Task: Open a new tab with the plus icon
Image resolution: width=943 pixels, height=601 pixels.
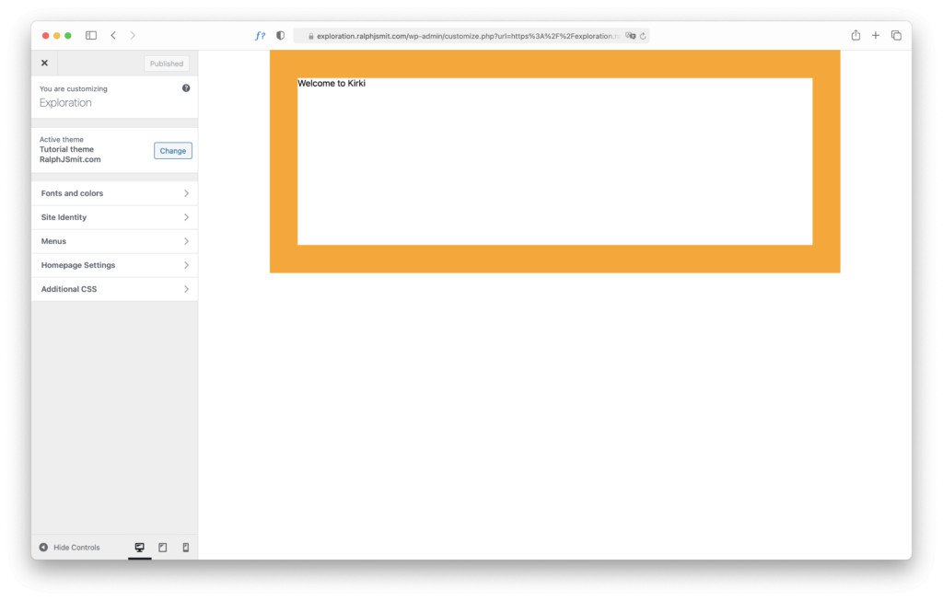Action: click(875, 34)
